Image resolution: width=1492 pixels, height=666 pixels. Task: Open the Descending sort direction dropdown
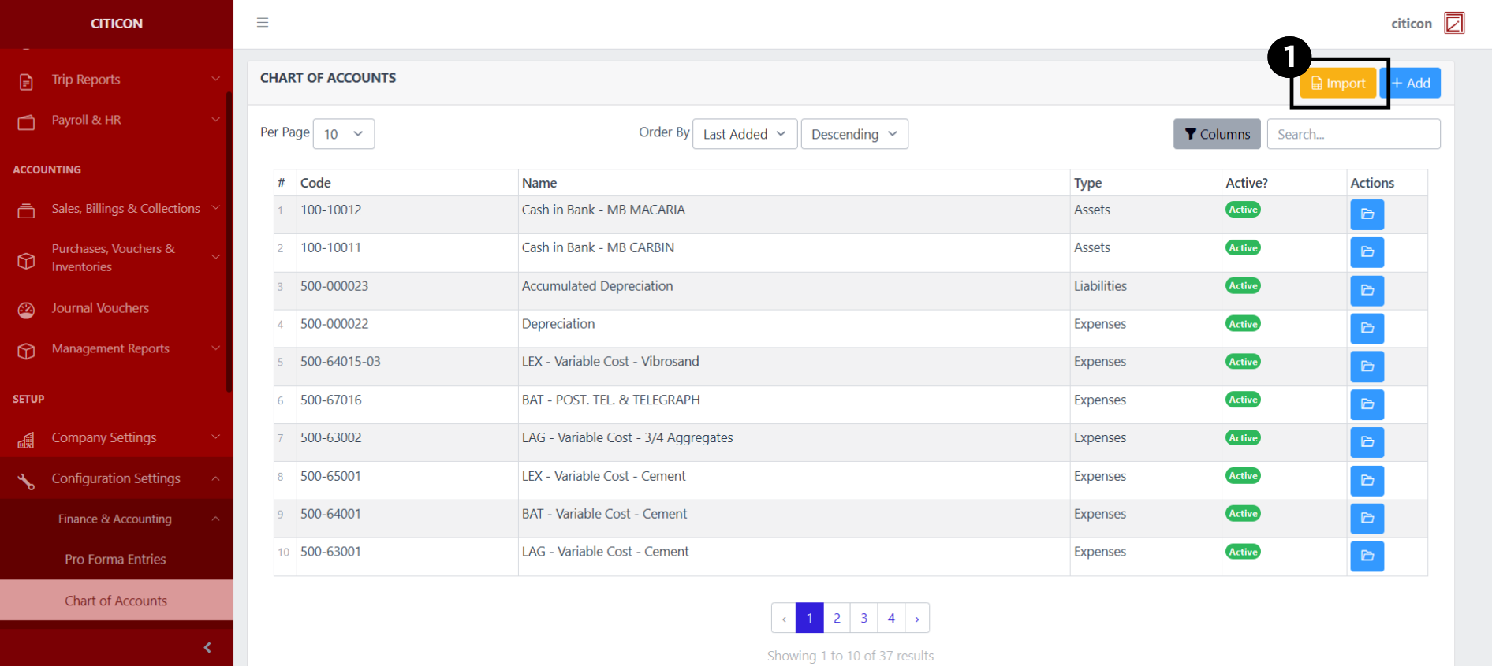854,134
